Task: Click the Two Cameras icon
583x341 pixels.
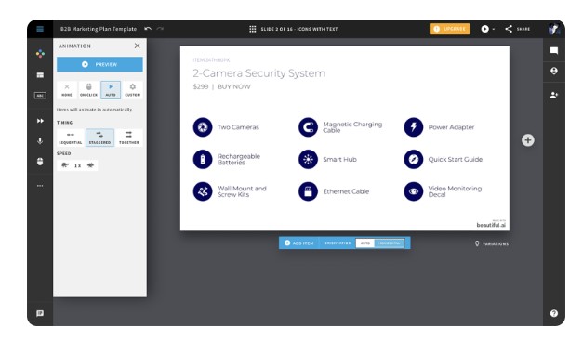Action: 203,127
